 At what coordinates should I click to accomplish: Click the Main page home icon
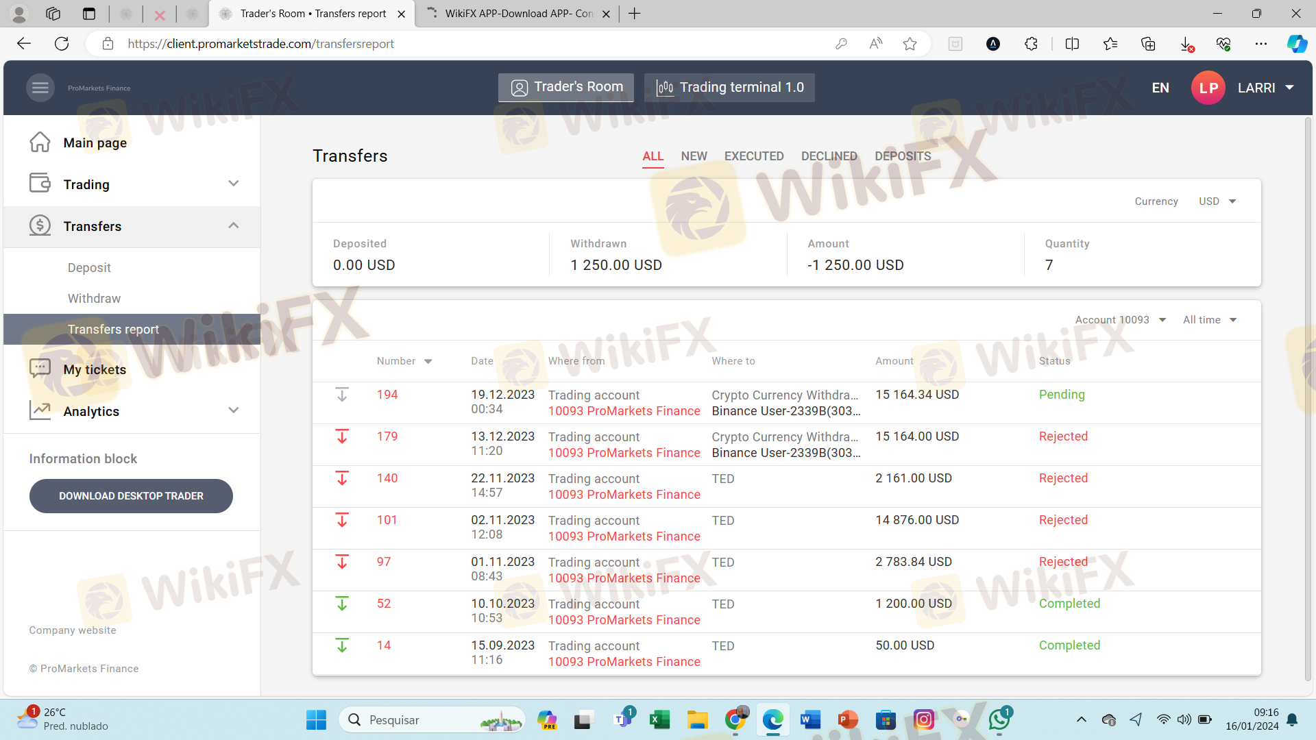[40, 143]
